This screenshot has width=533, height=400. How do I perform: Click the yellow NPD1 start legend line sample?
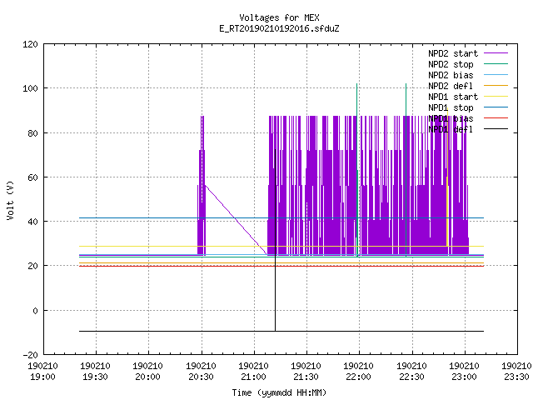click(x=496, y=97)
